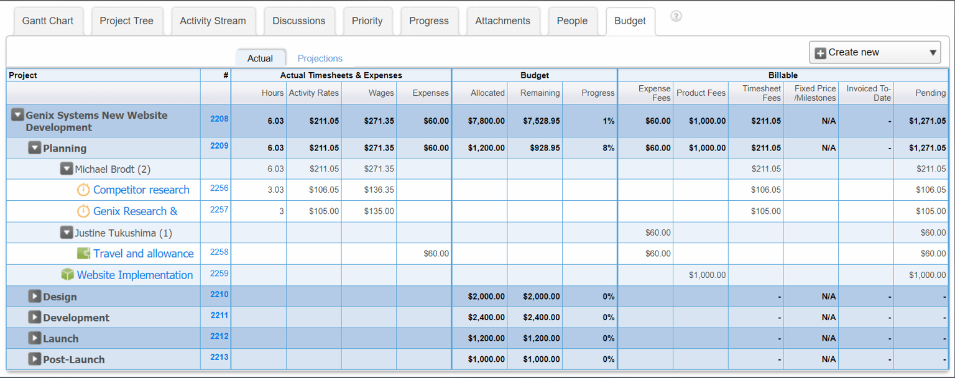Viewport: 955px width, 378px height.
Task: Expand the Launch phase row
Action: [x=35, y=338]
